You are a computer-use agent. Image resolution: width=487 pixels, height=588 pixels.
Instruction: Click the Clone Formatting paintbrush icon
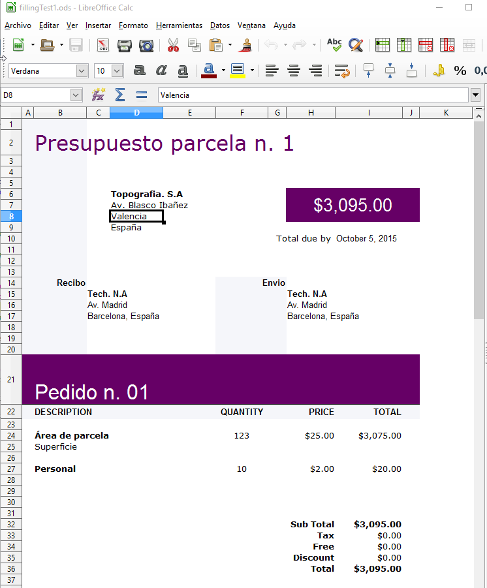246,45
